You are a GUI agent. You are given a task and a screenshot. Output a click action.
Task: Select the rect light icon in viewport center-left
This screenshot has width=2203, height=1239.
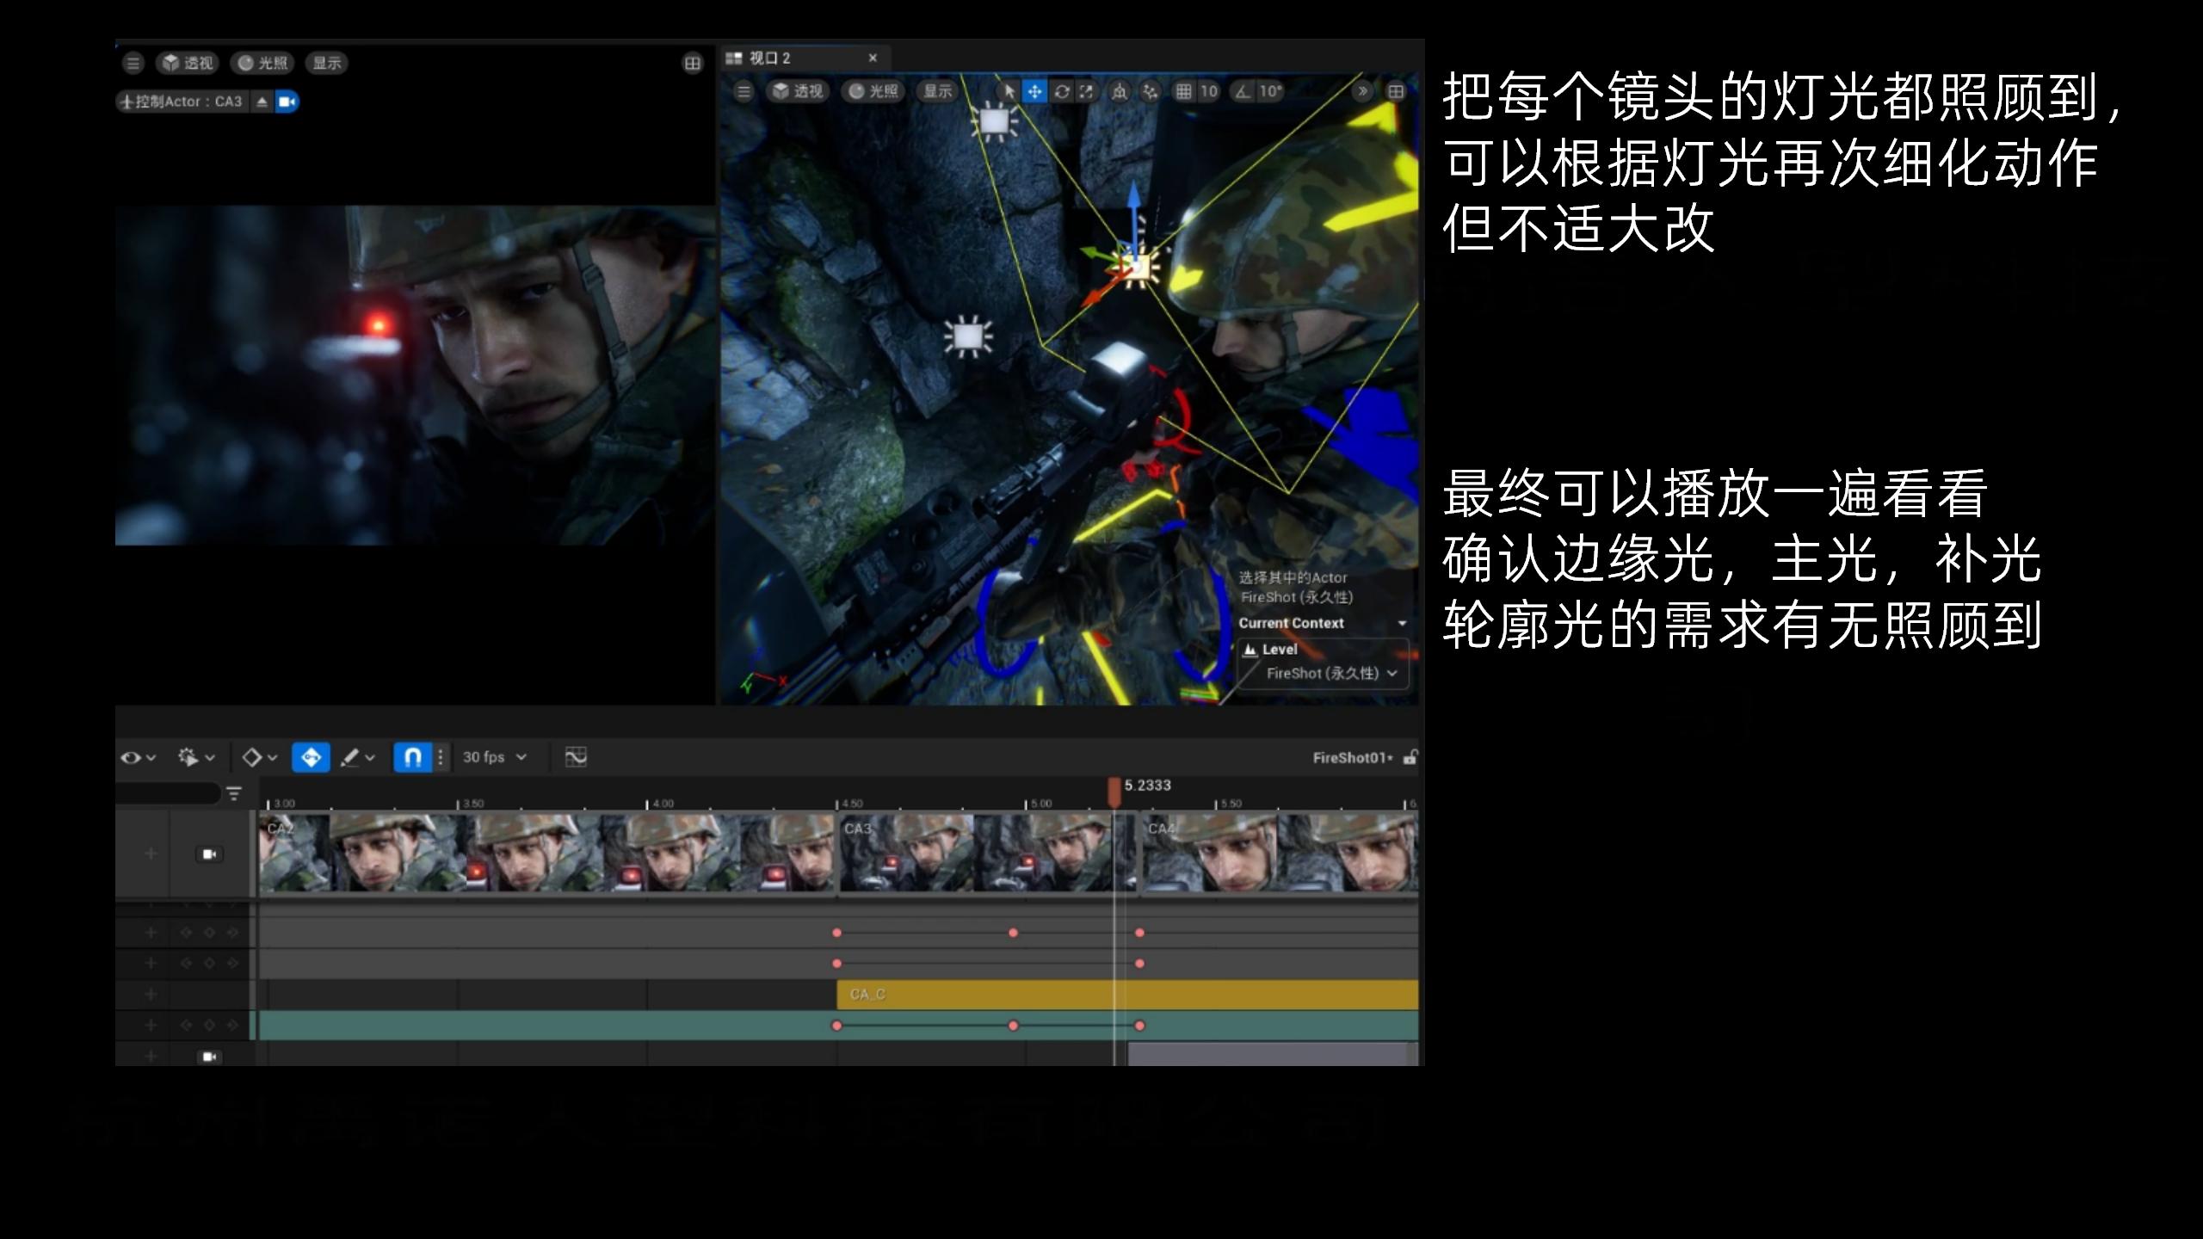(968, 336)
